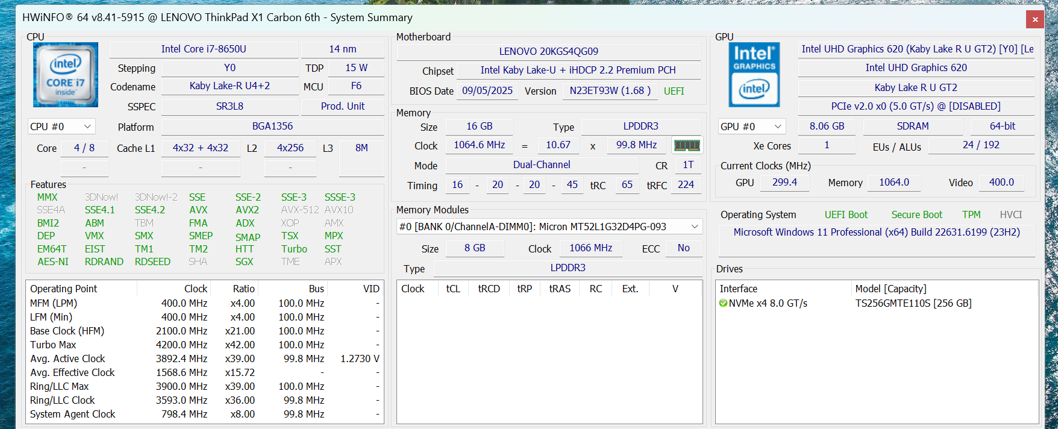This screenshot has height=429, width=1058.
Task: Click the Video clock 400.0 value
Action: tap(1001, 183)
